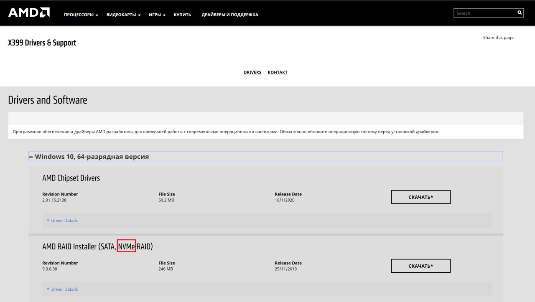This screenshot has height=302, width=535.
Task: Click the X399 Drivers & Support heading
Action: click(42, 43)
